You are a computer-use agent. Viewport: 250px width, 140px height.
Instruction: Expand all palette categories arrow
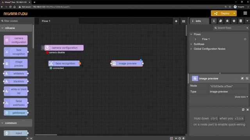coord(31,138)
